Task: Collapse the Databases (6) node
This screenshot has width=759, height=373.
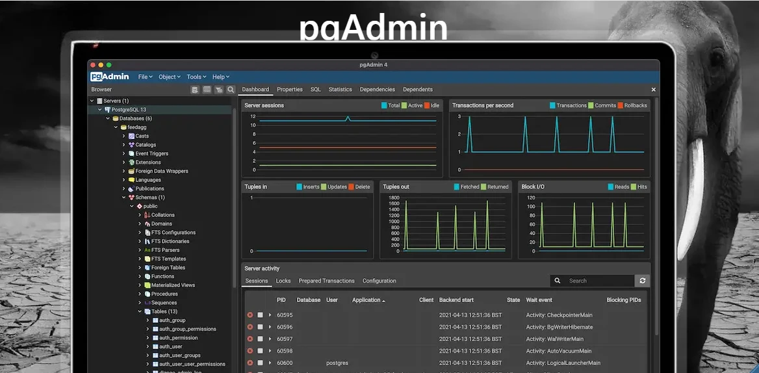Action: point(108,118)
